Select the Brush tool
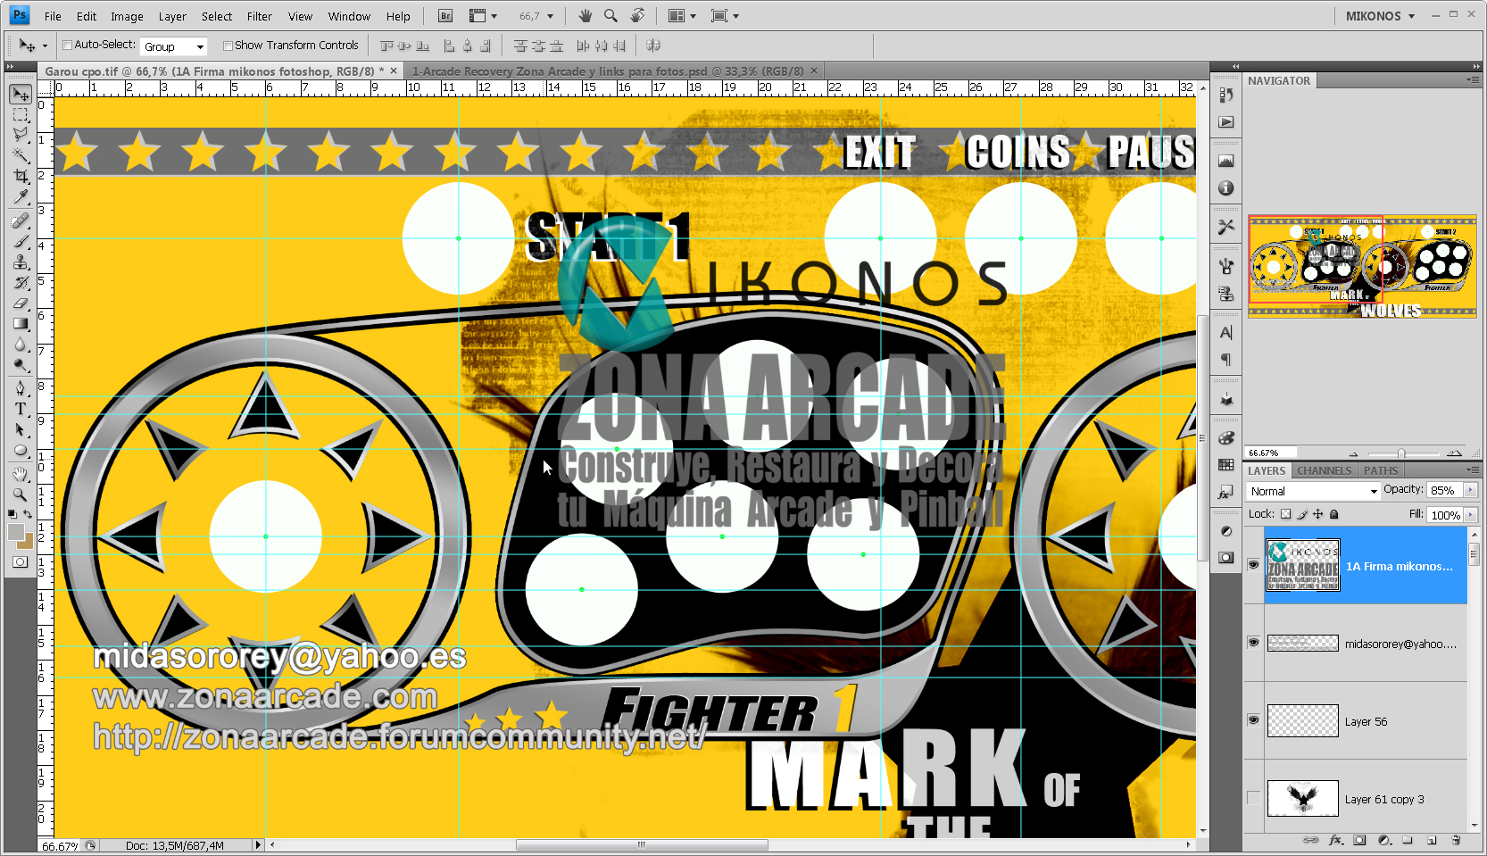1487x856 pixels. [x=21, y=241]
